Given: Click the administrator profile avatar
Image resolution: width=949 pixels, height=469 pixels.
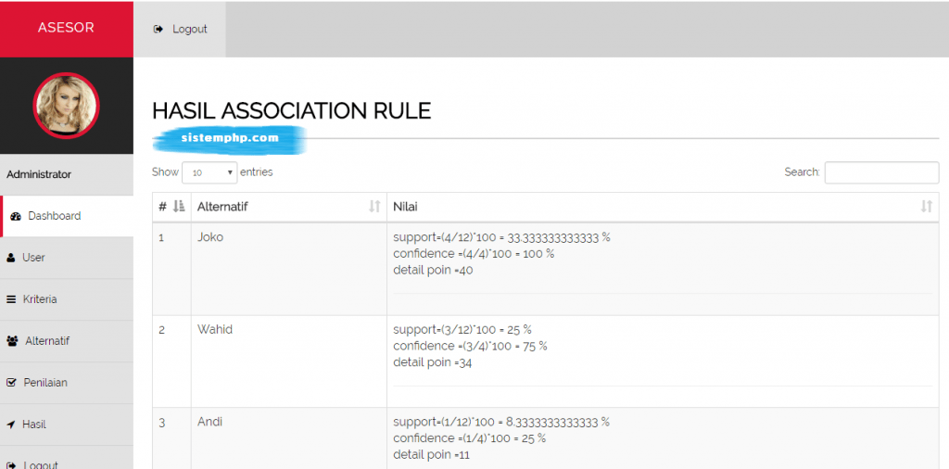Looking at the screenshot, I should pyautogui.click(x=66, y=106).
